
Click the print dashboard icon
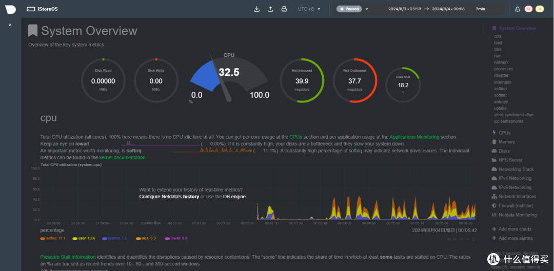click(284, 9)
